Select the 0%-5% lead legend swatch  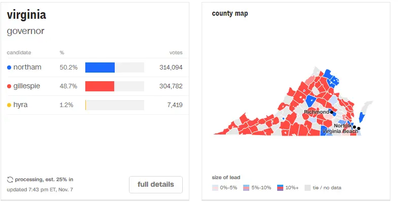(215, 188)
